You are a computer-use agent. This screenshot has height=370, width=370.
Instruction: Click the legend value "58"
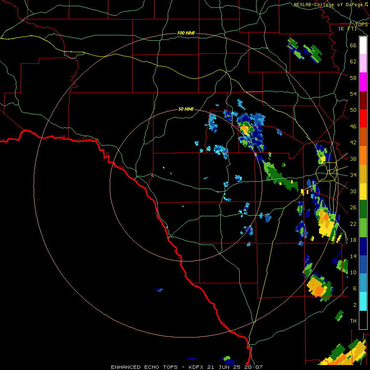(353, 78)
